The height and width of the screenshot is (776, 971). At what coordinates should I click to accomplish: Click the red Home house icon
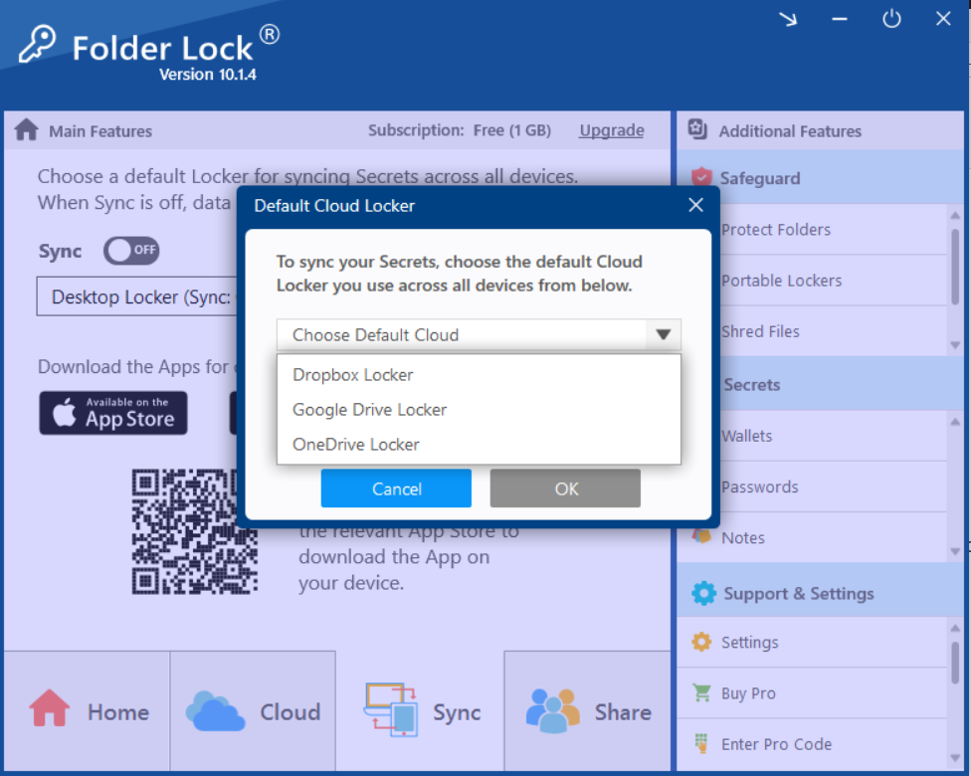pos(49,707)
